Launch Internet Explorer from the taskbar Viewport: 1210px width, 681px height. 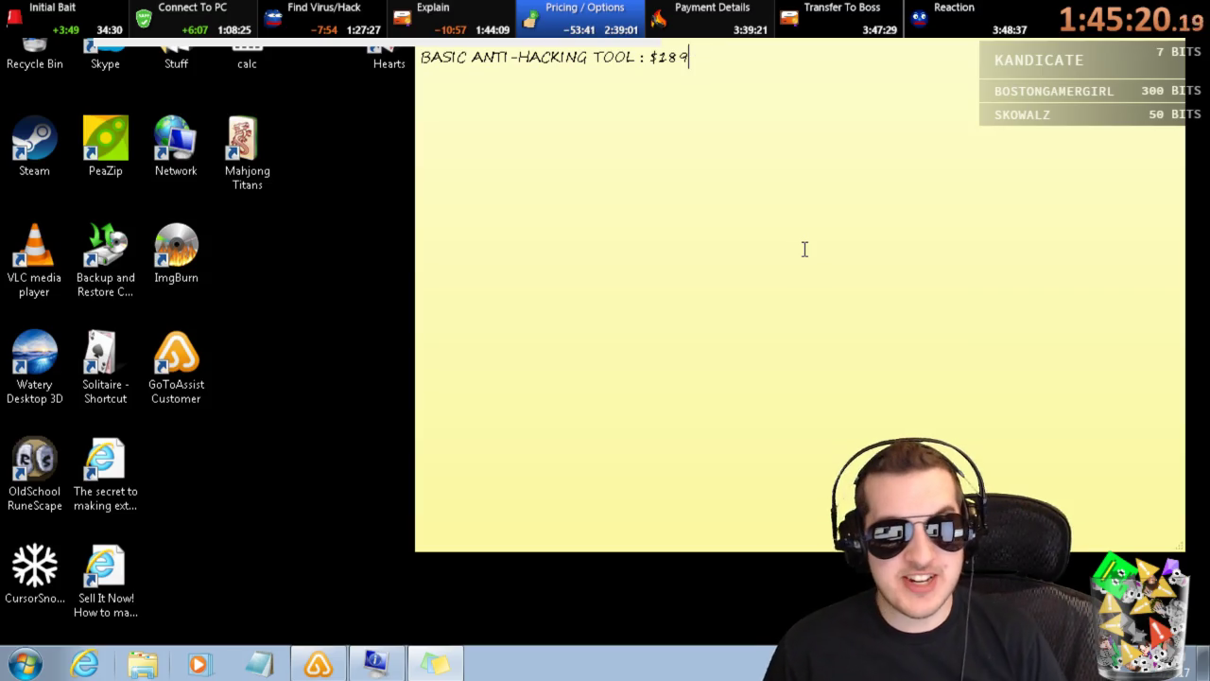(x=84, y=664)
